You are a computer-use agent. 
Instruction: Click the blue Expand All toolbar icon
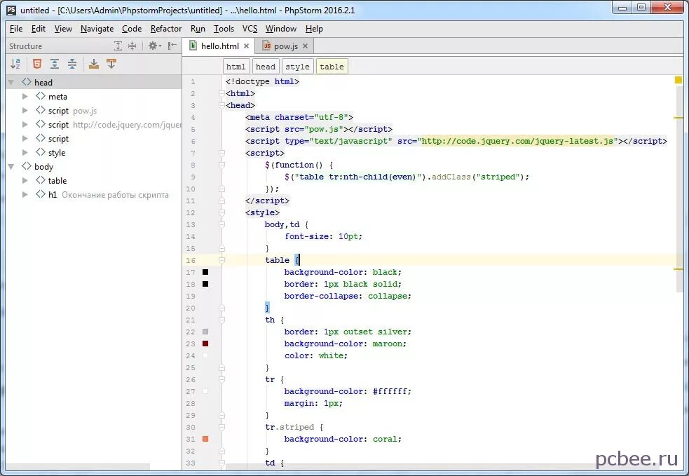pyautogui.click(x=55, y=64)
